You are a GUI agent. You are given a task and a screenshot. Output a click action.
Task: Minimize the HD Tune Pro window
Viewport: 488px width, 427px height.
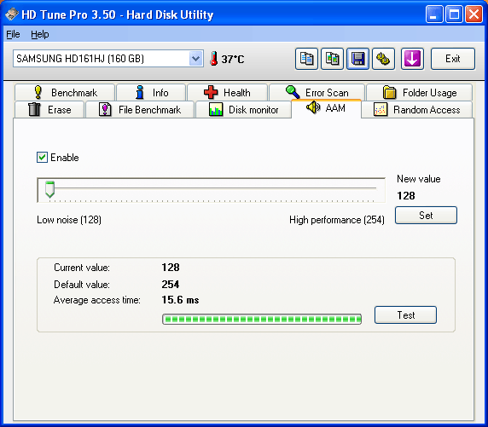coord(434,14)
